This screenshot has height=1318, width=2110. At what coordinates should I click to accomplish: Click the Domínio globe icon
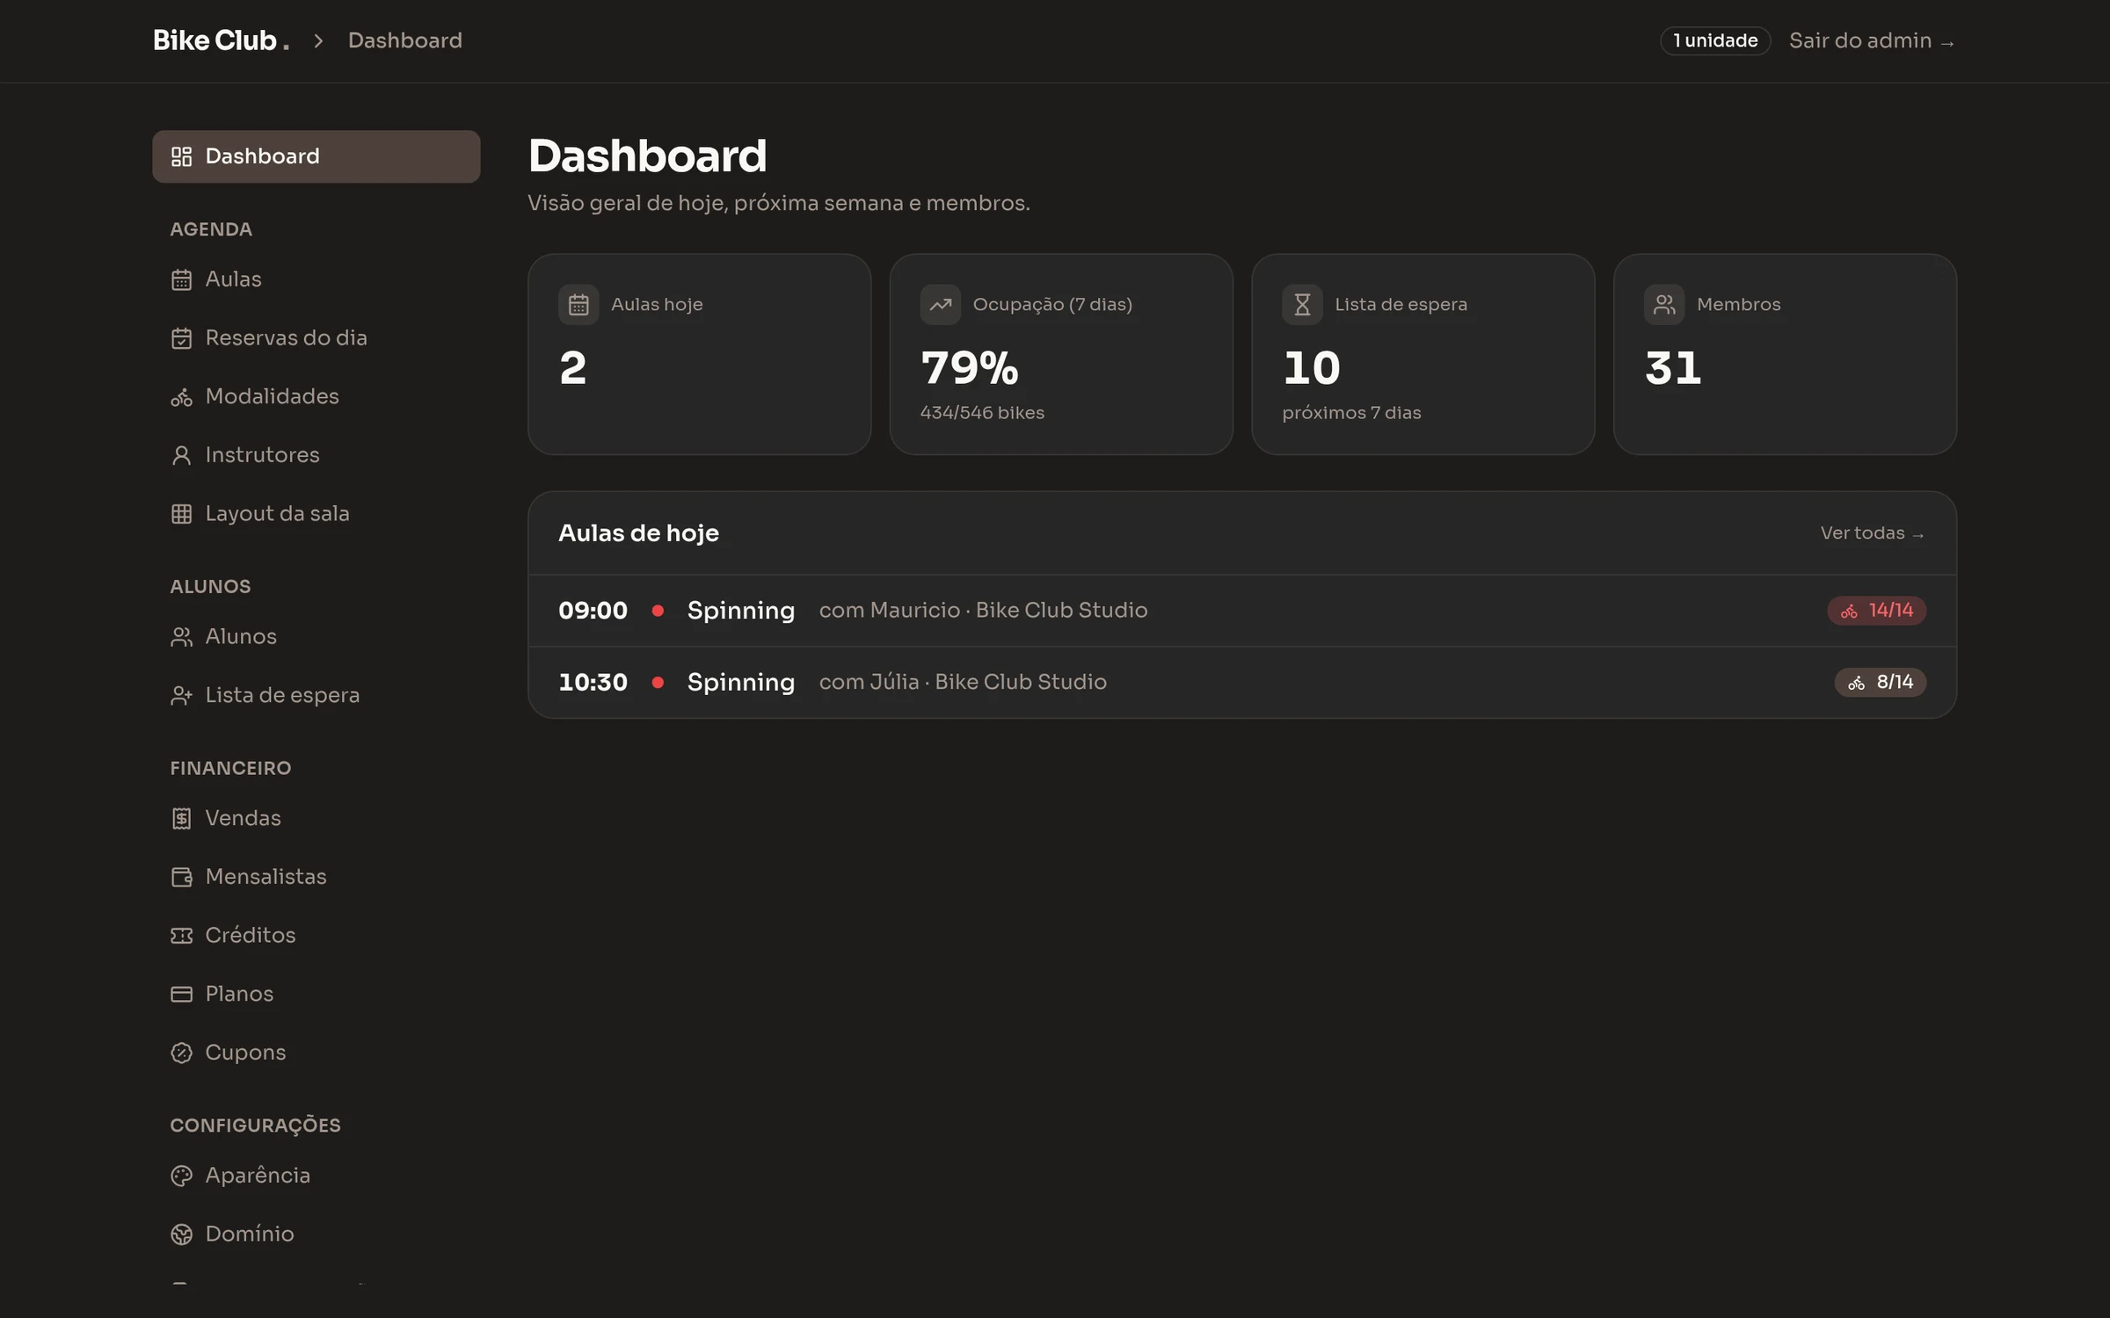click(x=181, y=1235)
